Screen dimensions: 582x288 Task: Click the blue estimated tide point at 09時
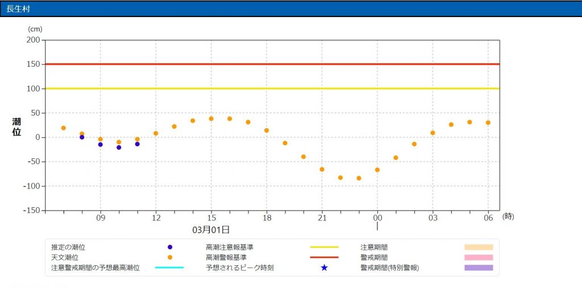coord(100,145)
